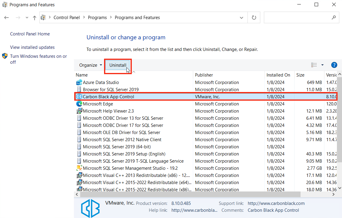Open the recent locations dropdown arrow

pyautogui.click(x=27, y=18)
